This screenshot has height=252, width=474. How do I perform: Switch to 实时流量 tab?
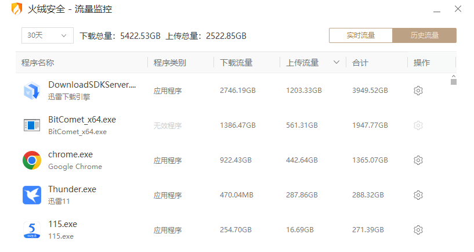click(x=361, y=35)
